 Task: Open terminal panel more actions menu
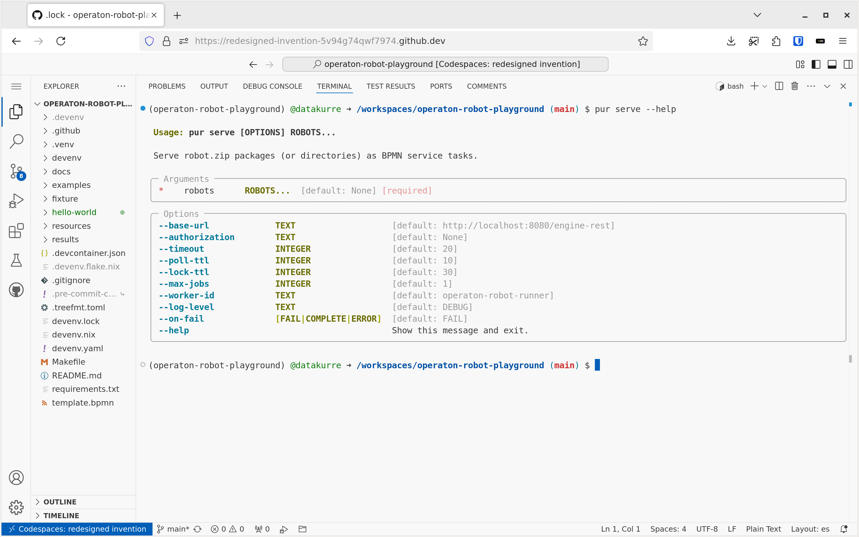(811, 86)
